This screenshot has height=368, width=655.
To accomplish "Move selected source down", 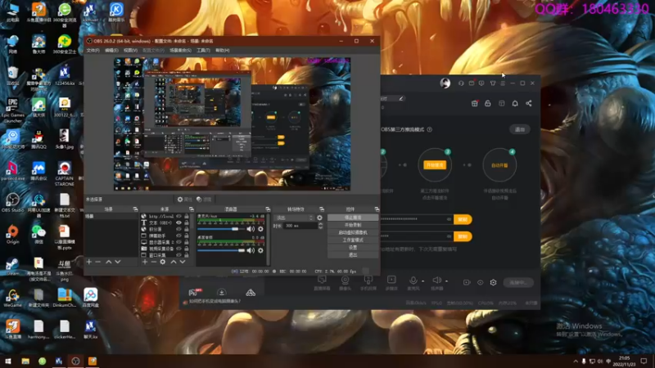I will coord(183,262).
